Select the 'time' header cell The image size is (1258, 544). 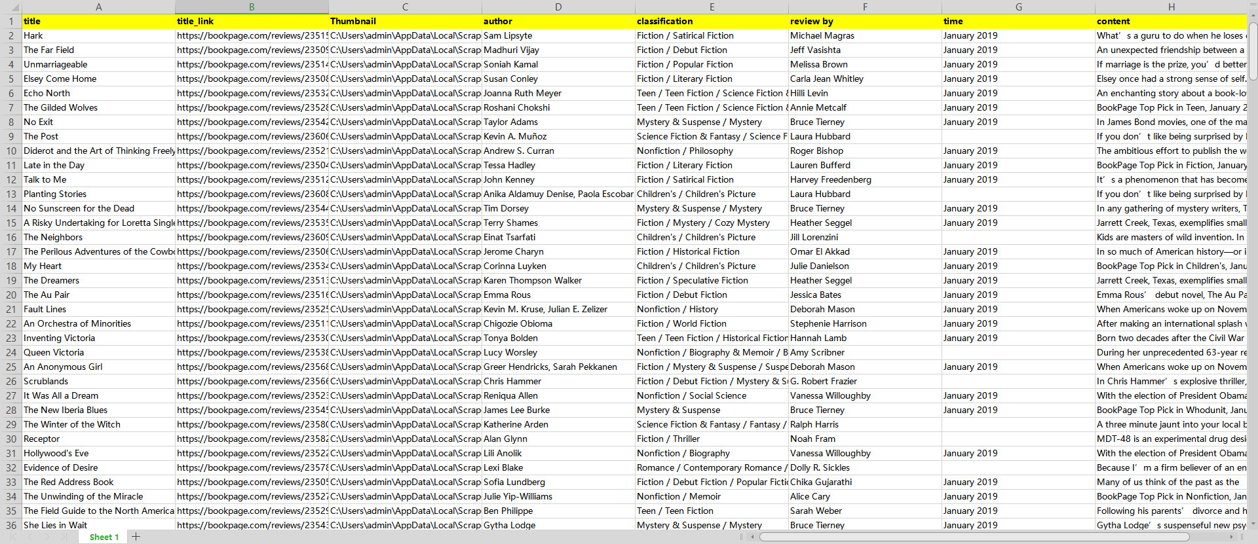point(1019,21)
